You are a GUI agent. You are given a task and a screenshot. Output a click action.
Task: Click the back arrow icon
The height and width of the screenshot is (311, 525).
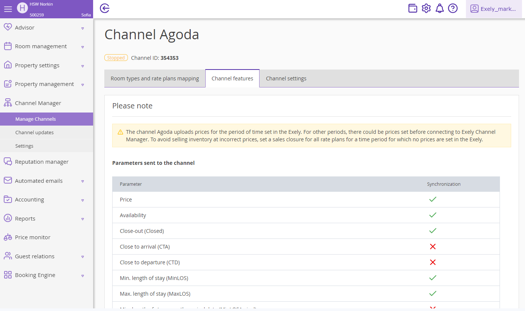click(105, 8)
